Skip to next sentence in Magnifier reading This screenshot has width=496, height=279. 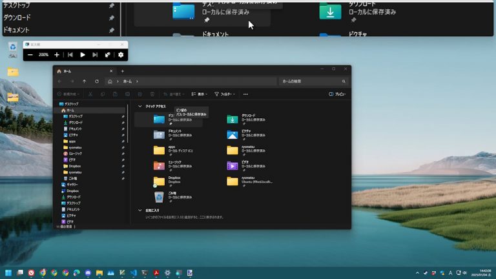[95, 55]
